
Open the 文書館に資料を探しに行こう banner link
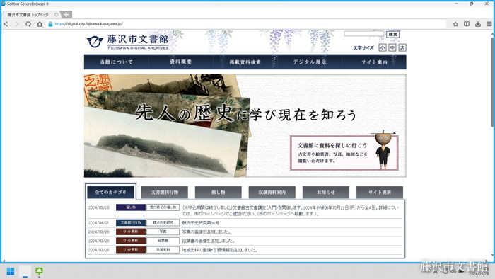344,153
